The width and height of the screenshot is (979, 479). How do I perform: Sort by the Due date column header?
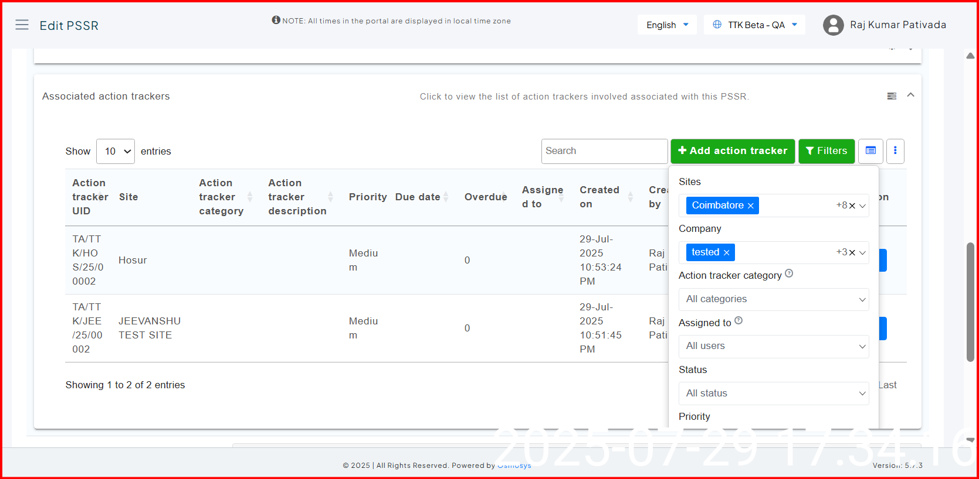coord(418,197)
